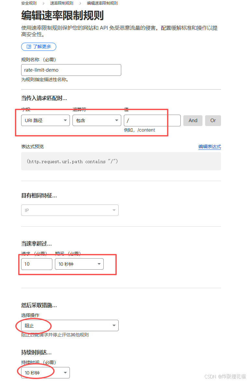Viewport: 248px width, 381px height.
Task: Open the IP characteristics dropdown
Action: pos(70,210)
